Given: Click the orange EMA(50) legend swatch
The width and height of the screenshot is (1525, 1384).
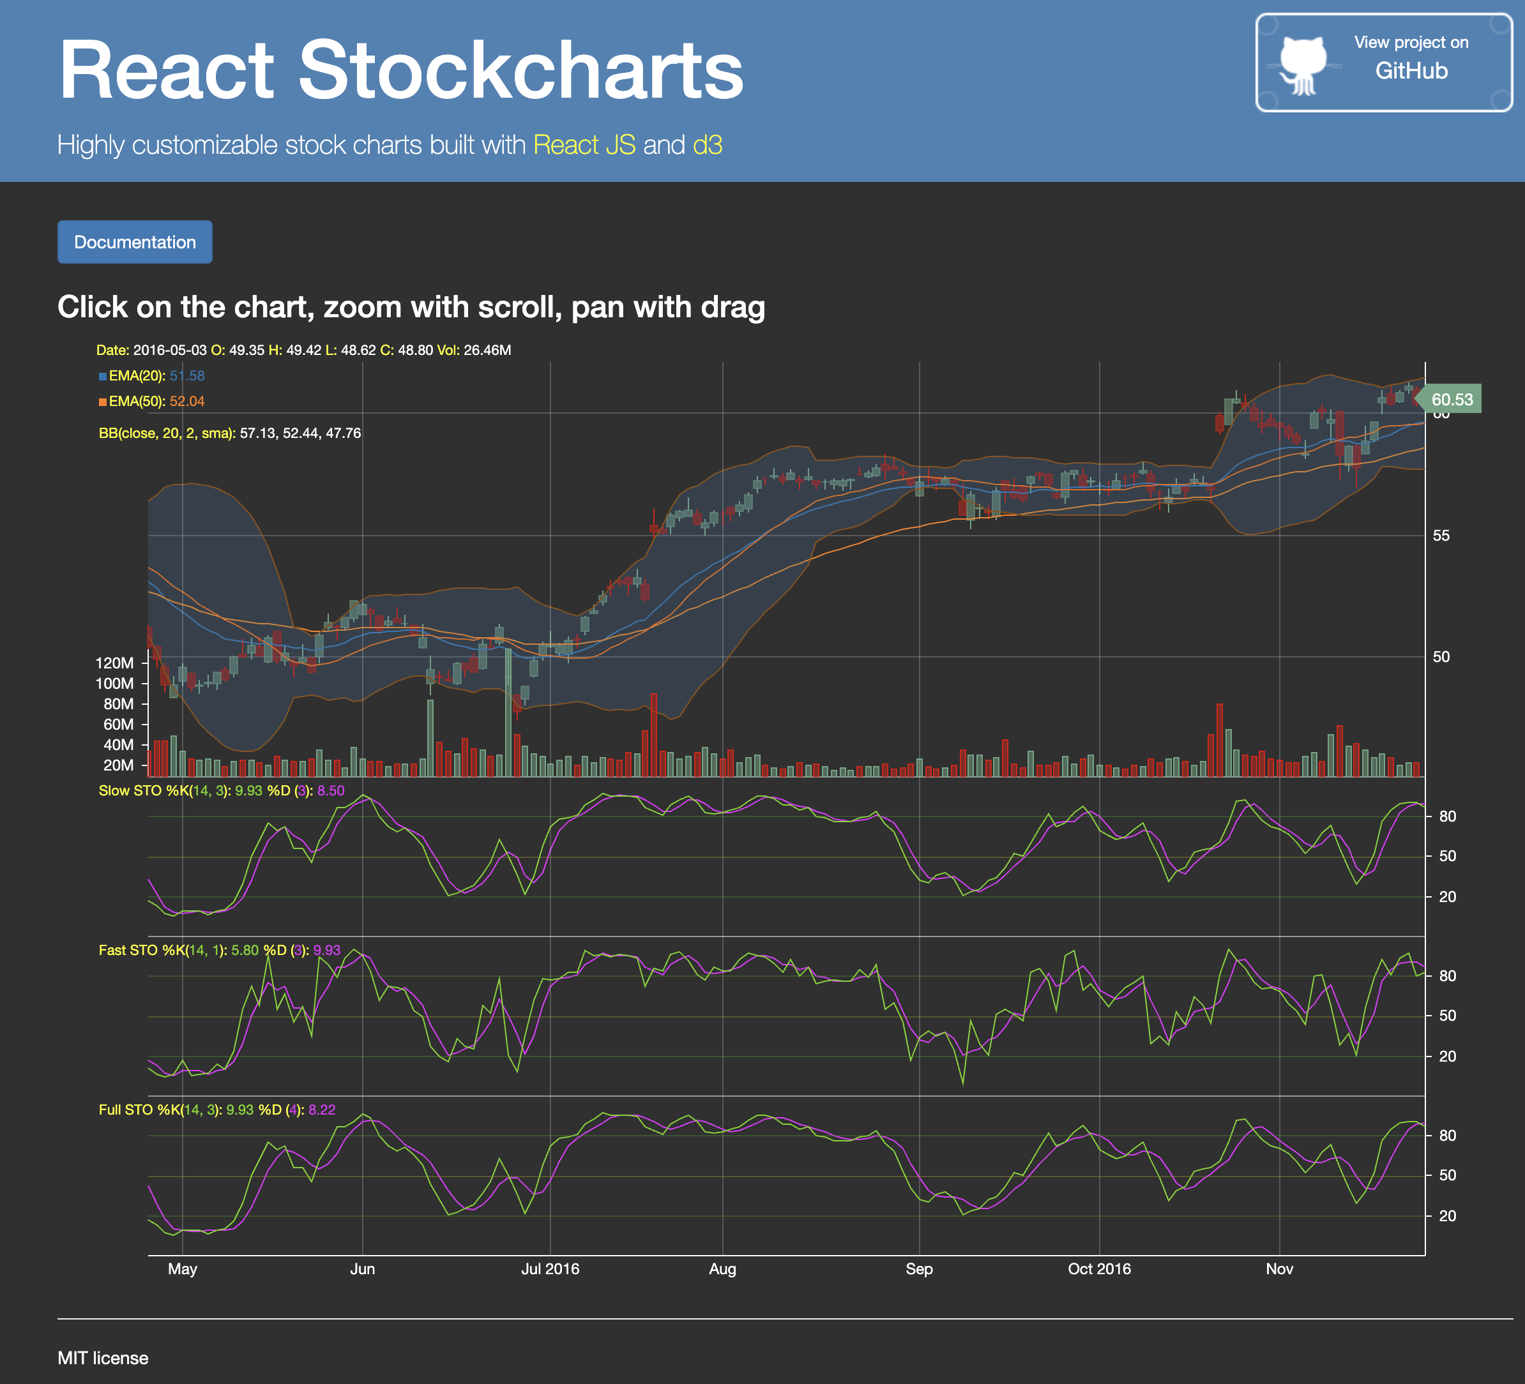Looking at the screenshot, I should 102,402.
